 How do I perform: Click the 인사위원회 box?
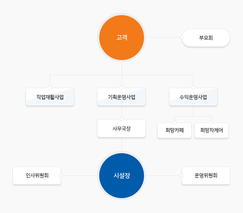pos(37,176)
